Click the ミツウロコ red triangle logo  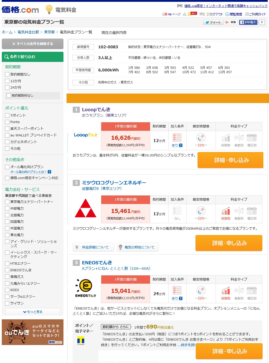coord(86,208)
